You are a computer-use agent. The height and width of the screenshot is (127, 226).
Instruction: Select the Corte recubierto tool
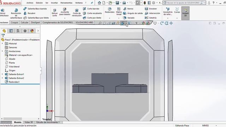click(92, 13)
